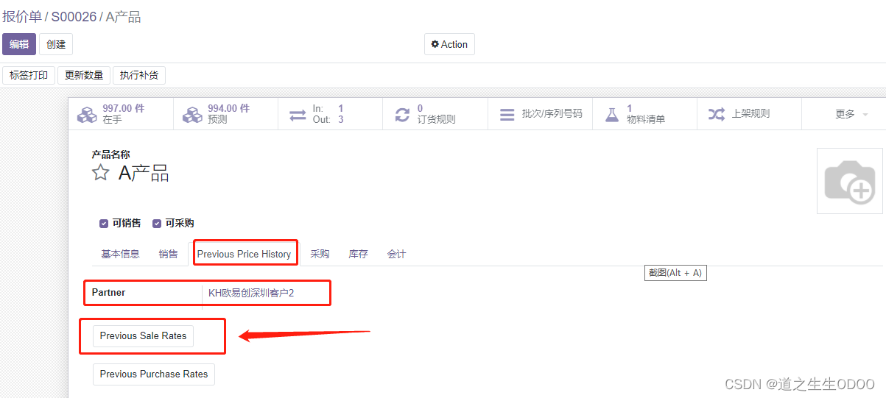The width and height of the screenshot is (886, 398).
Task: Toggle the favorite star beside A产品
Action: click(x=100, y=173)
